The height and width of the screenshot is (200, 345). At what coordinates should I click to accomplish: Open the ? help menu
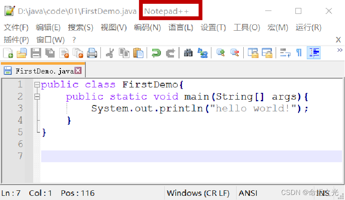(x=74, y=40)
